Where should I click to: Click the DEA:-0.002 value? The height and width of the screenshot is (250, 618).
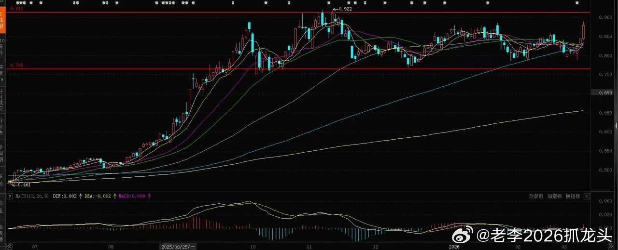point(98,196)
